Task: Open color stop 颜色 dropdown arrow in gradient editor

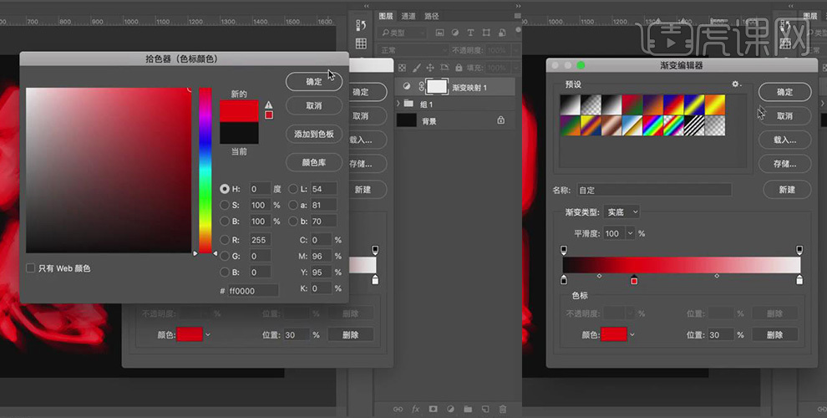Action: tap(632, 334)
